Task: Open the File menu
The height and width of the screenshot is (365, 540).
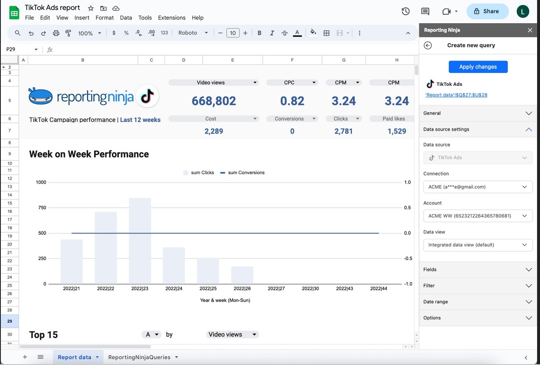Action: [29, 18]
